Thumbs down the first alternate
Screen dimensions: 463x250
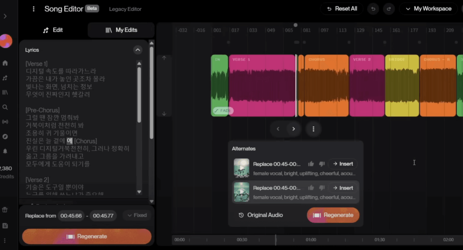(322, 164)
